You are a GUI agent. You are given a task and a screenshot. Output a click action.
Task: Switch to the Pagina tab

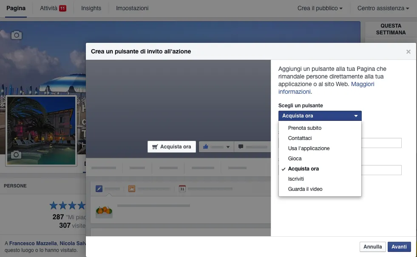point(16,8)
